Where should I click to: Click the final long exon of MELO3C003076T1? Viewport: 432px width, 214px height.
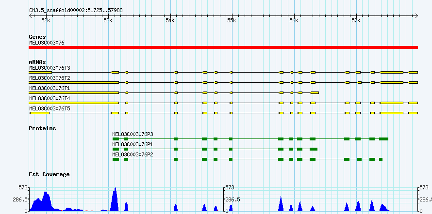[315, 92]
